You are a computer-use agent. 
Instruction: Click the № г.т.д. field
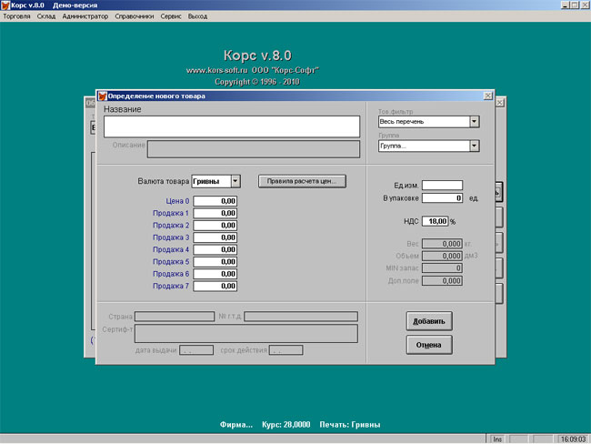click(x=301, y=316)
